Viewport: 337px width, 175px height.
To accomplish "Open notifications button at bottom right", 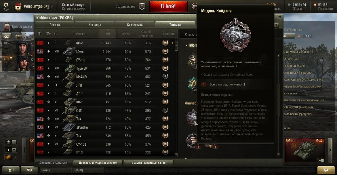I will coord(326,170).
